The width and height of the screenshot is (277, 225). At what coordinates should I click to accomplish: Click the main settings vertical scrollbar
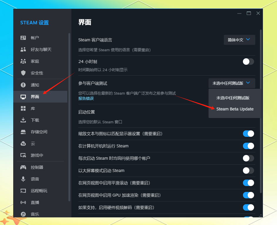coord(261,111)
